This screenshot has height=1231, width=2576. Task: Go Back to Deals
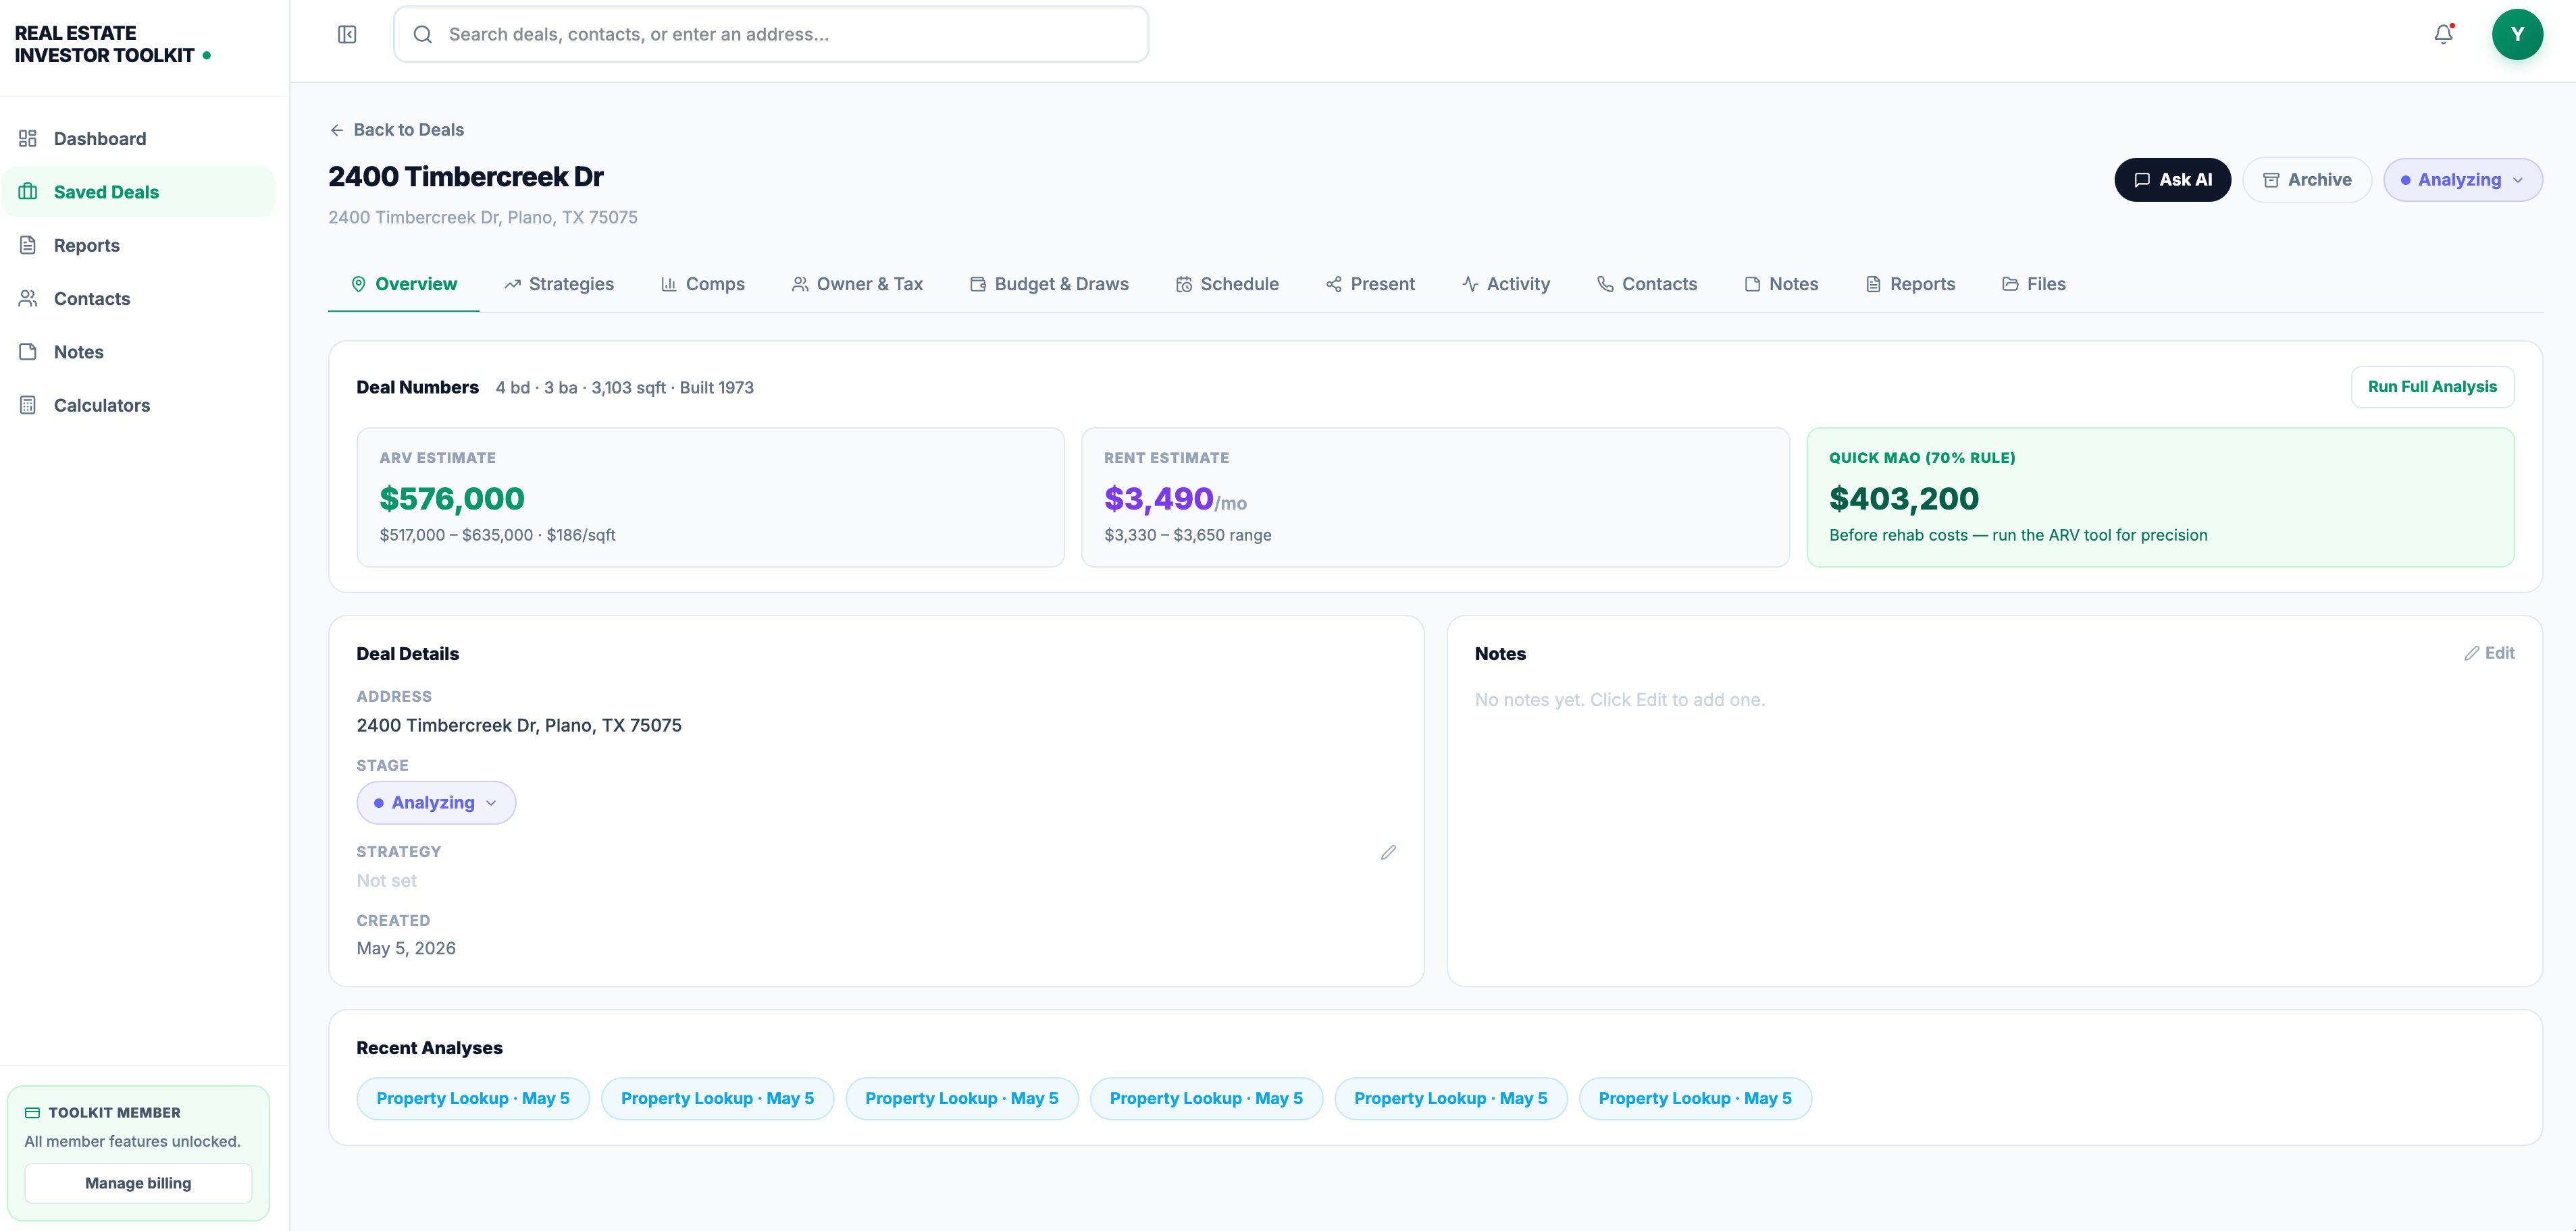click(397, 130)
